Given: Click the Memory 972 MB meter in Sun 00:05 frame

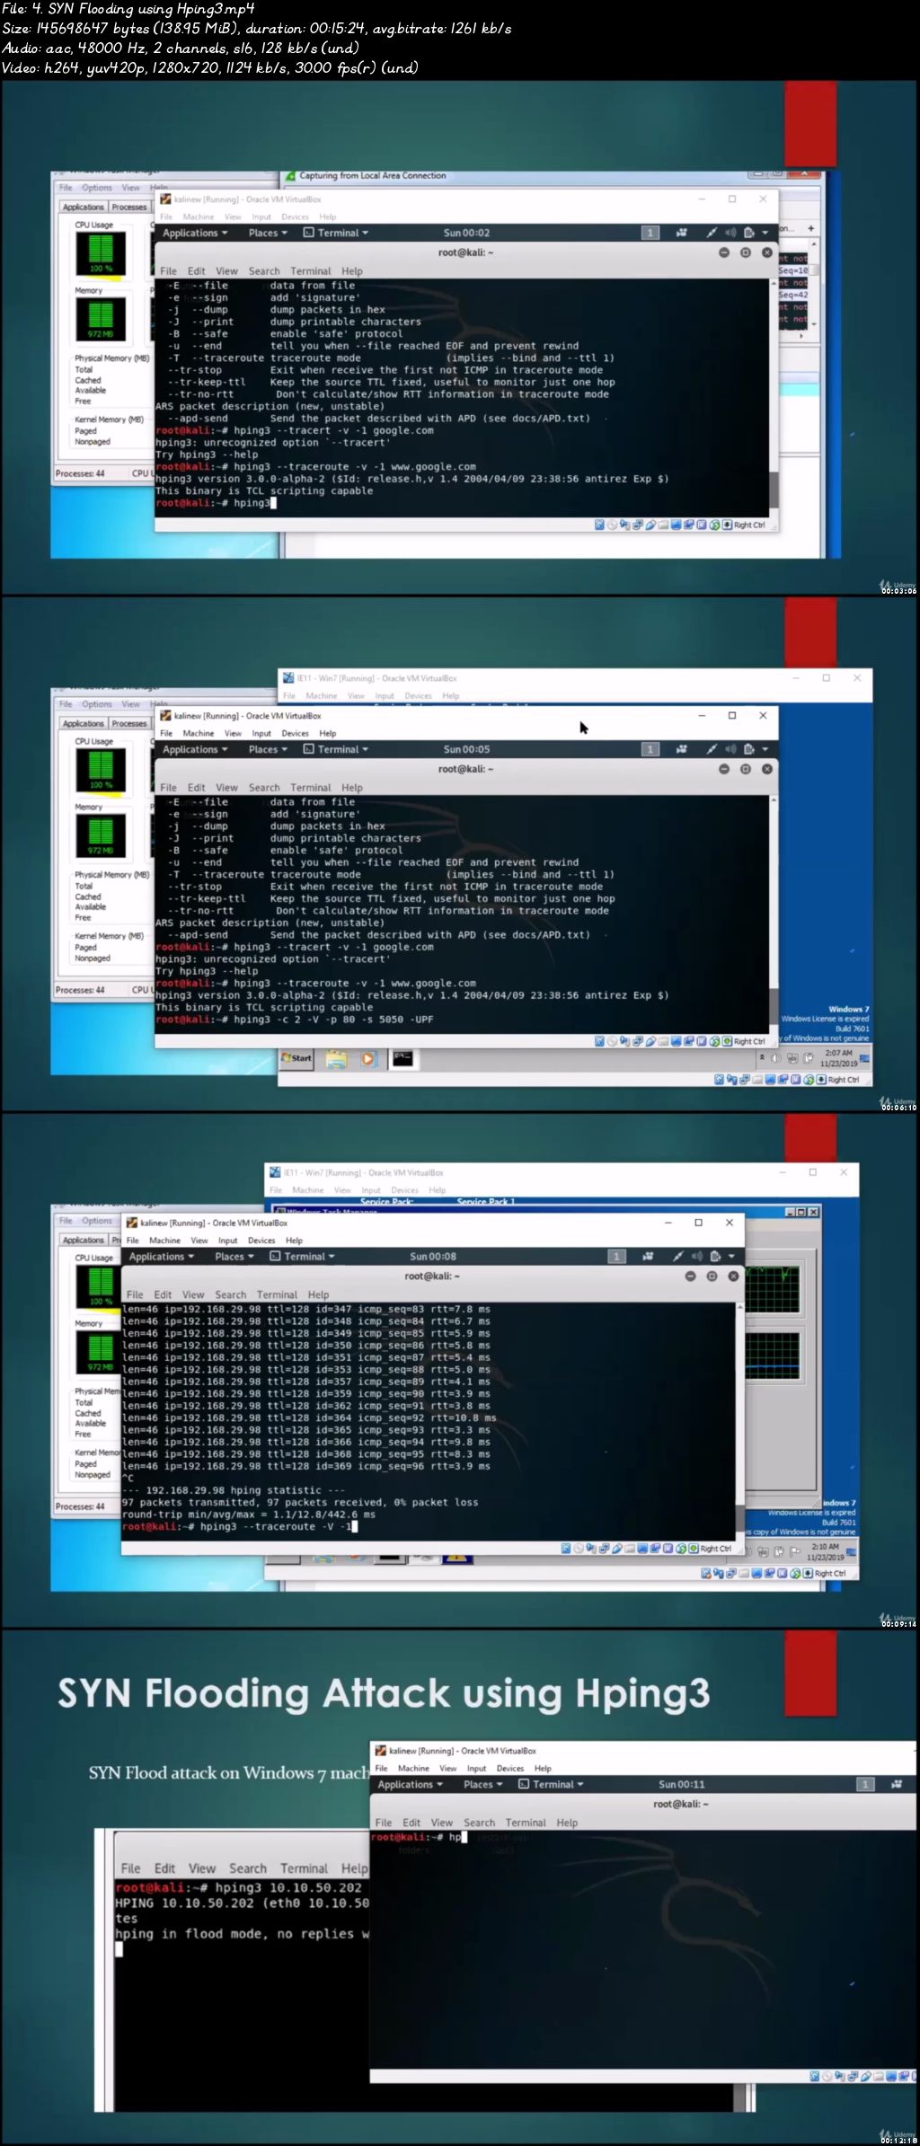Looking at the screenshot, I should [101, 835].
